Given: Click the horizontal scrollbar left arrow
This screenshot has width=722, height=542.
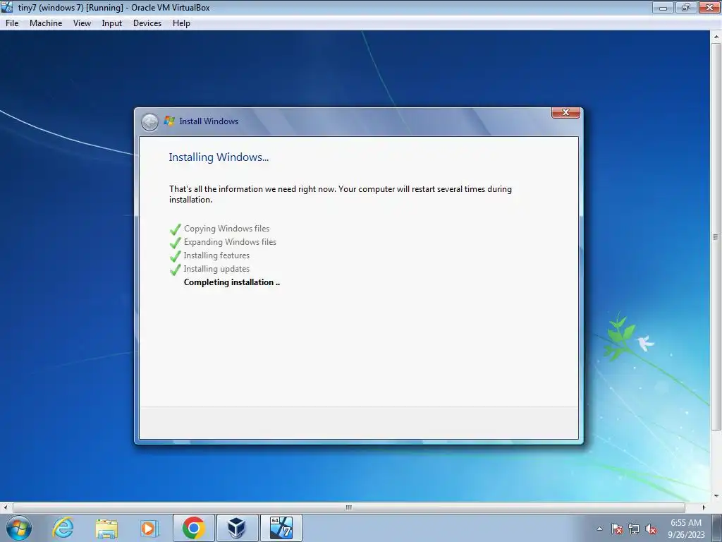Looking at the screenshot, I should [5, 507].
